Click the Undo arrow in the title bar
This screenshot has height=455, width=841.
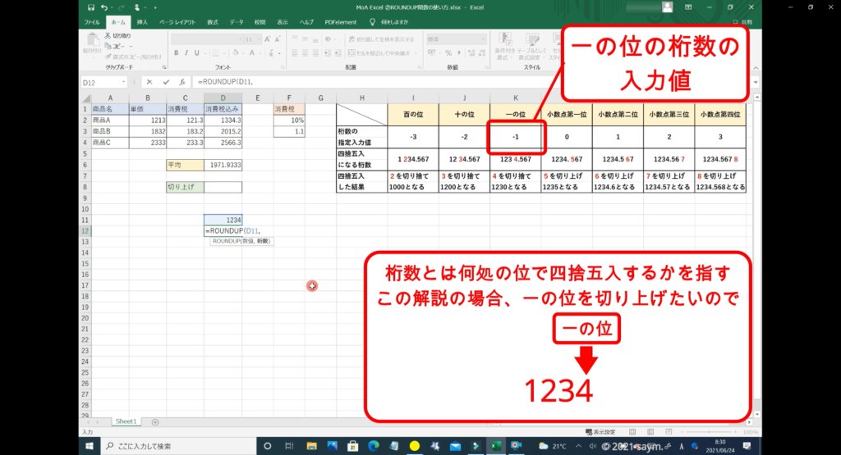[x=104, y=7]
